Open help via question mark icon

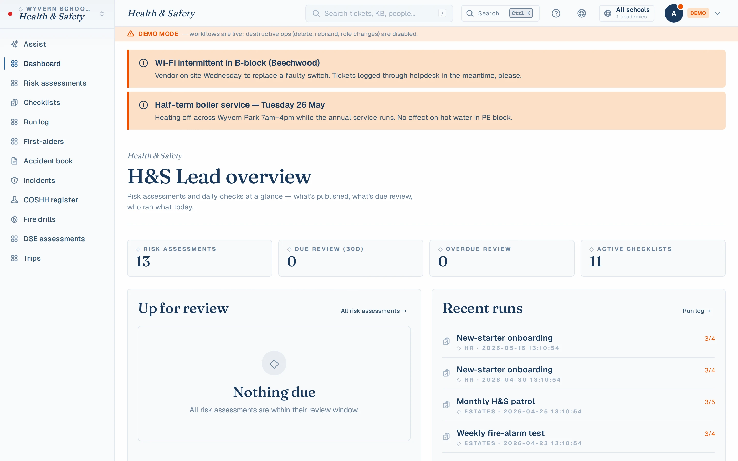pyautogui.click(x=556, y=13)
